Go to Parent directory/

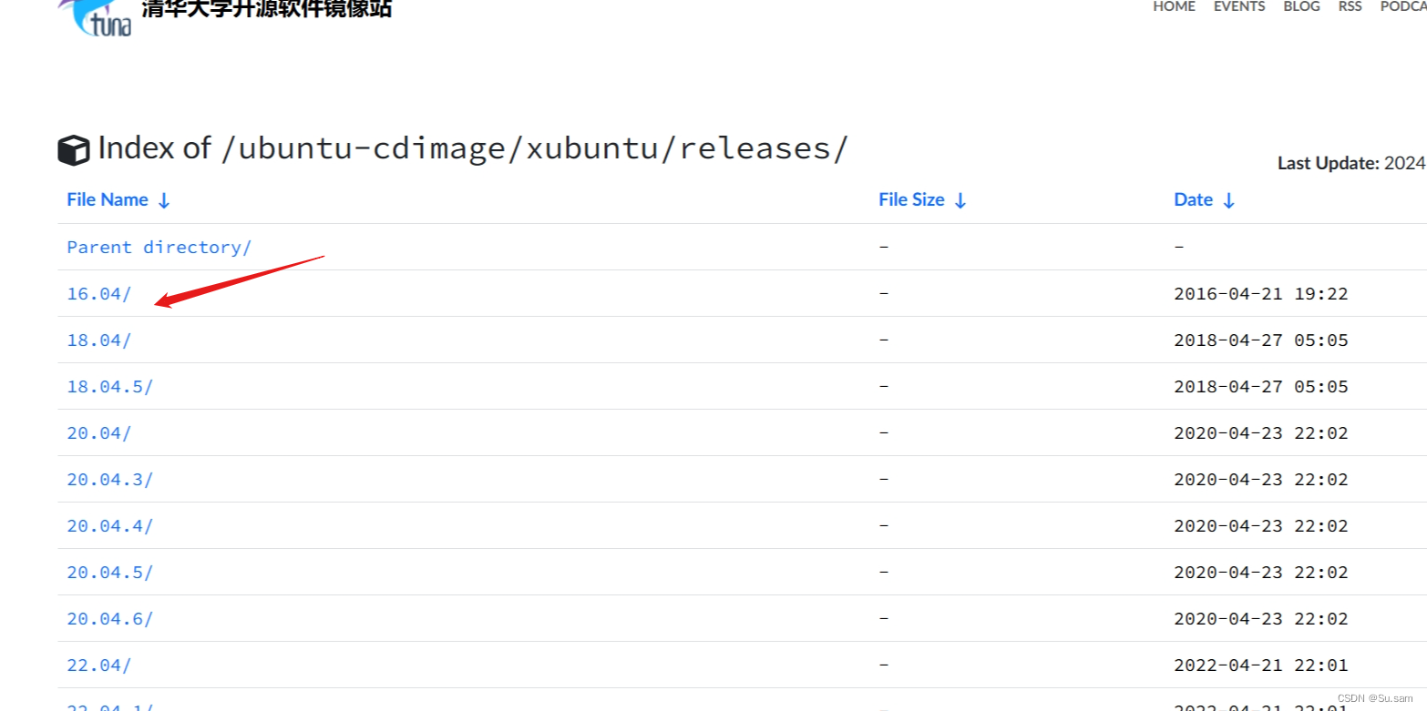click(x=159, y=247)
